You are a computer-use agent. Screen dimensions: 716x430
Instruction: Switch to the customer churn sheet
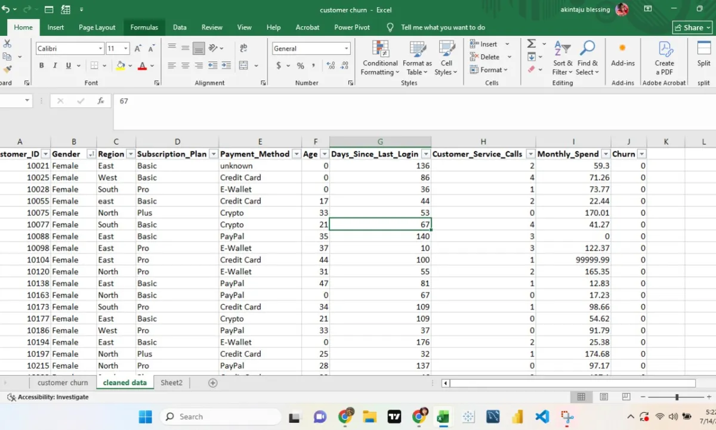(63, 383)
